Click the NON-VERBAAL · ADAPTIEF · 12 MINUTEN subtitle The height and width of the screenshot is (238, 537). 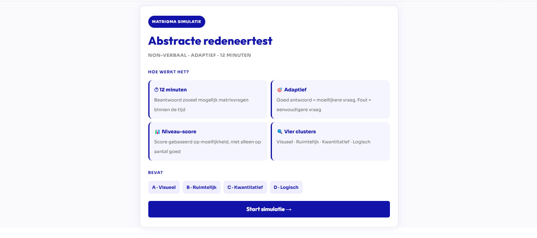click(200, 55)
